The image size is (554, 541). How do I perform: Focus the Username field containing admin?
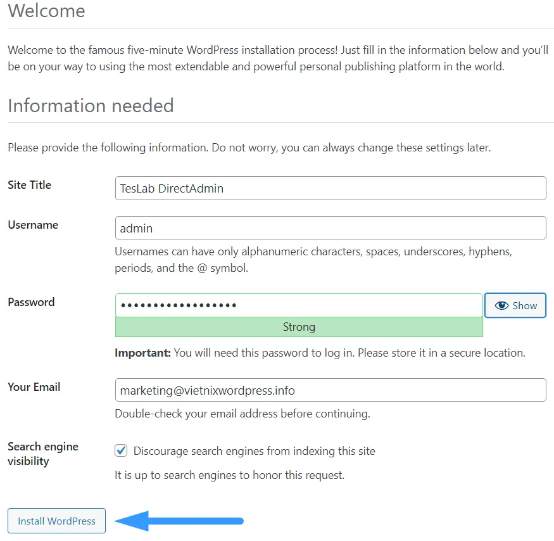pyautogui.click(x=330, y=227)
